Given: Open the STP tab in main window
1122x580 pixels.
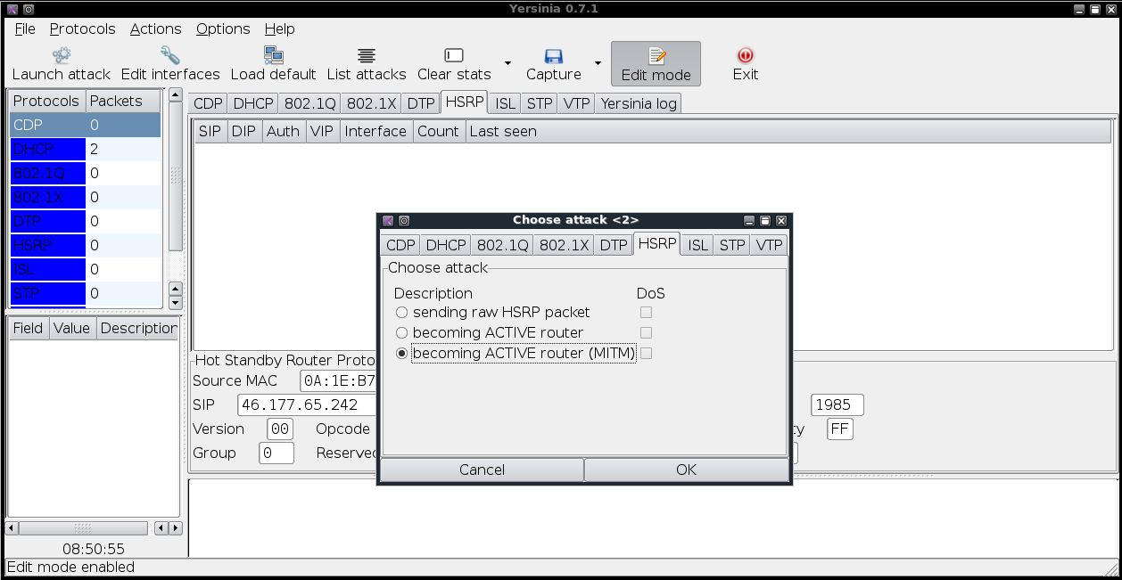Looking at the screenshot, I should [x=540, y=103].
